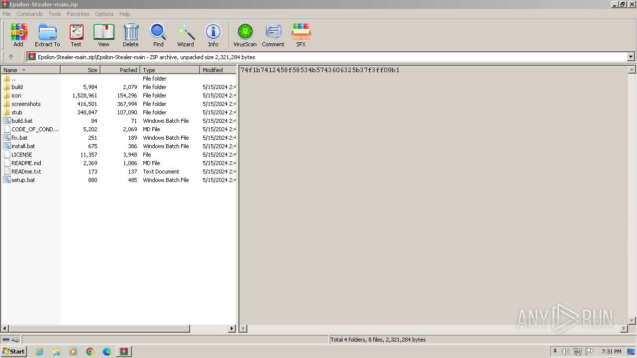Open the Tools menu

coord(55,14)
